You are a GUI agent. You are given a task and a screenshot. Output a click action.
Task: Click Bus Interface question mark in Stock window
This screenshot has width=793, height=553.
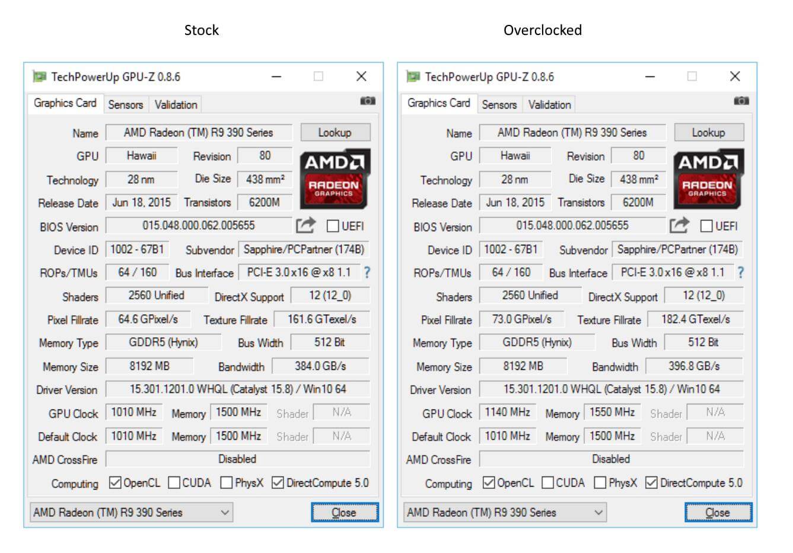(367, 273)
